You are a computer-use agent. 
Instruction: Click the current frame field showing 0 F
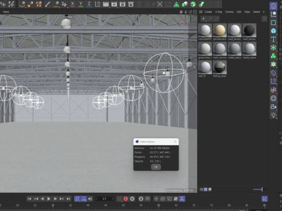[x=105, y=199]
